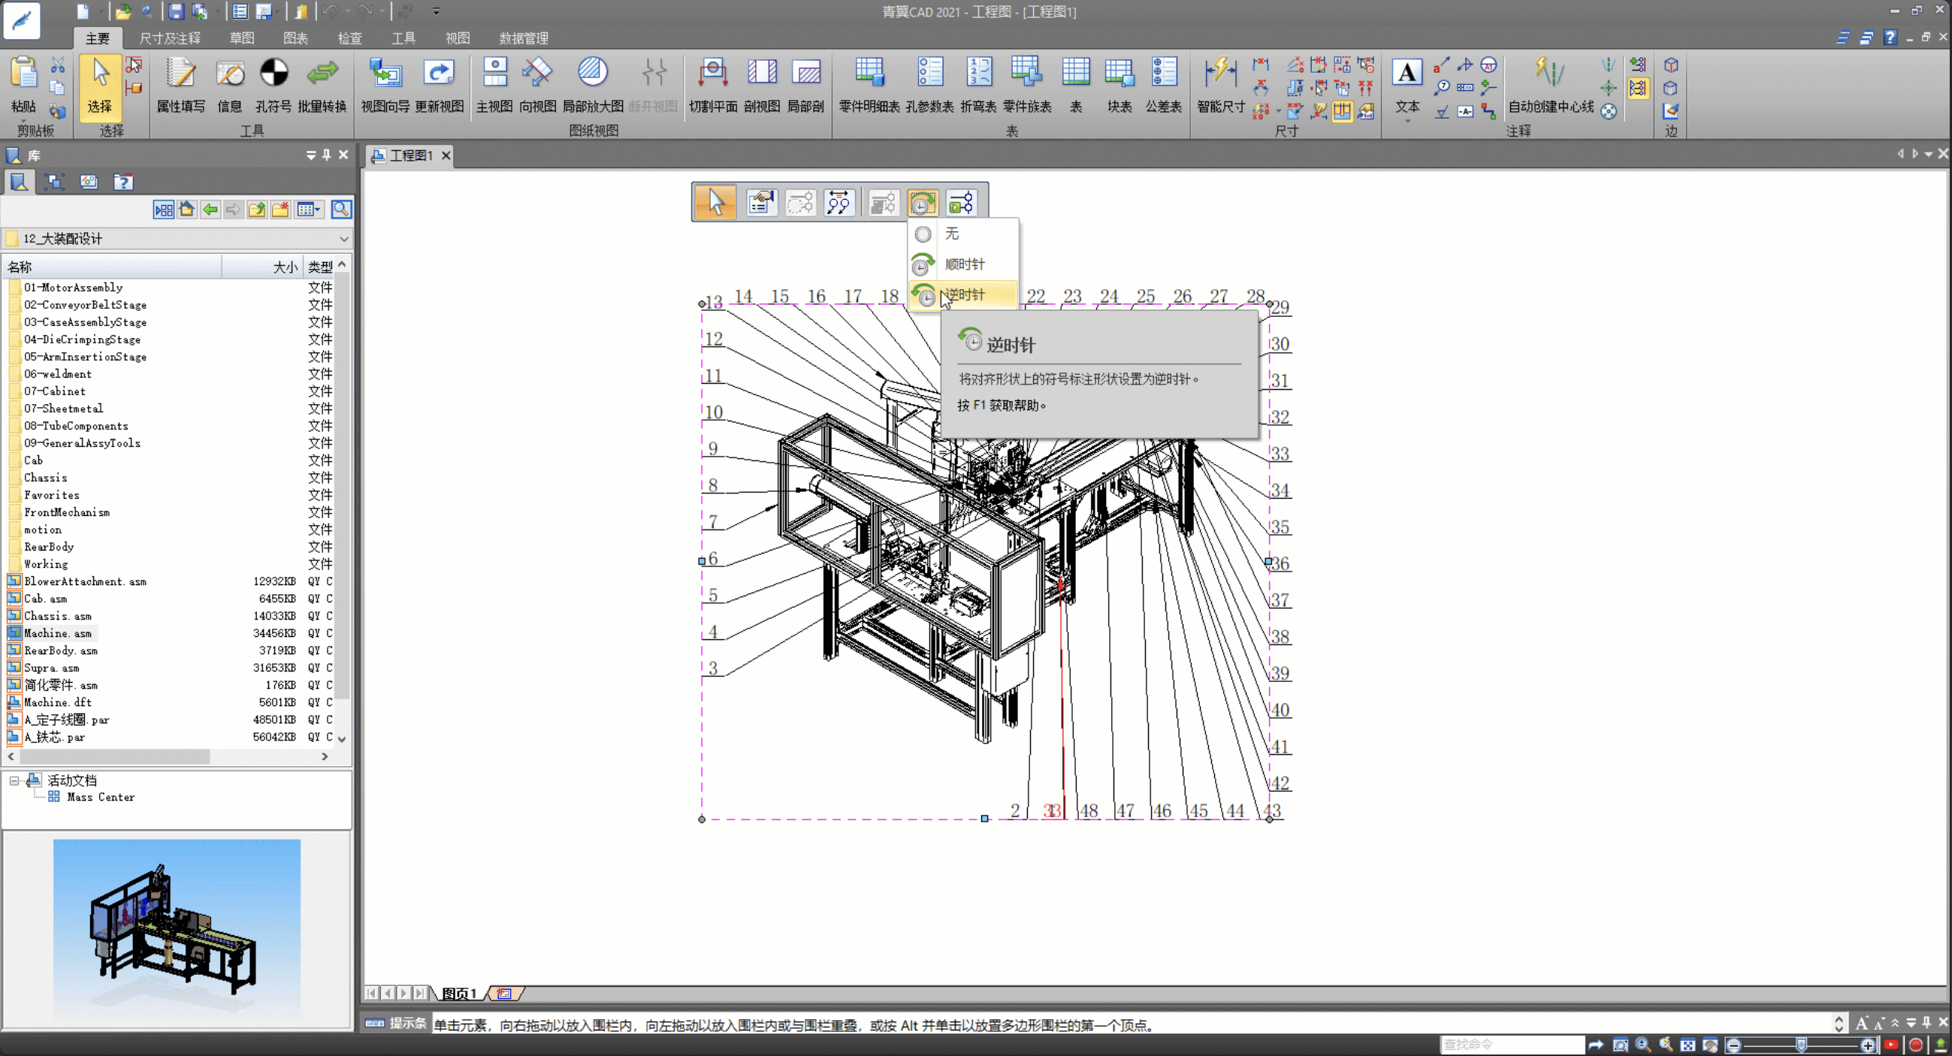Open the view style dropdown in library toolbar
1952x1056 pixels.
pos(308,209)
